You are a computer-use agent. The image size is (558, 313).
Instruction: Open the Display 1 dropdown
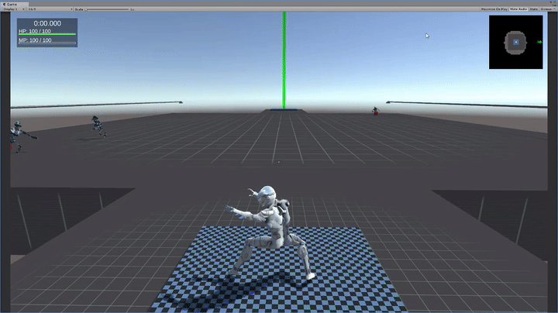15,9
